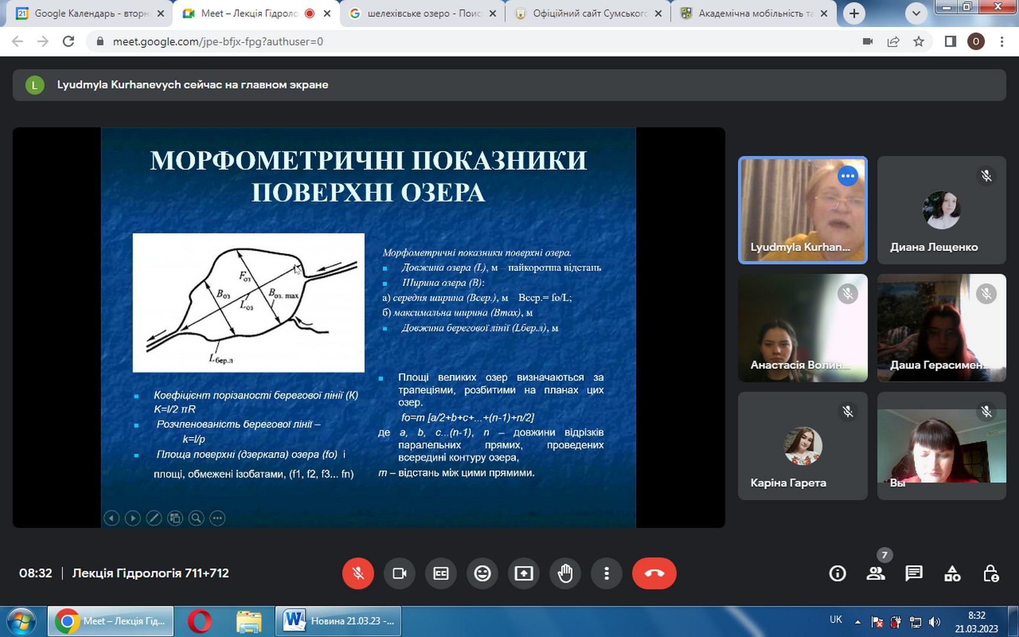Expand the Chrome tab search dropdown
The height and width of the screenshot is (637, 1019).
pyautogui.click(x=916, y=13)
